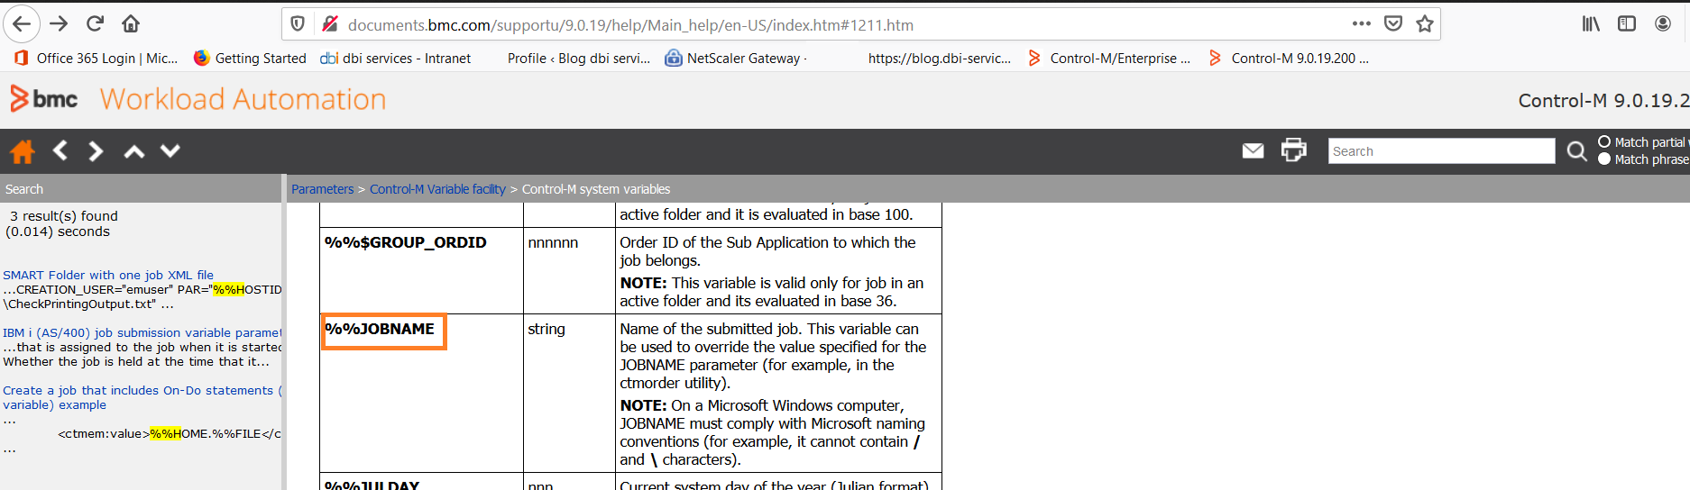This screenshot has height=490, width=1690.
Task: Click Search panel header
Action: click(x=141, y=188)
